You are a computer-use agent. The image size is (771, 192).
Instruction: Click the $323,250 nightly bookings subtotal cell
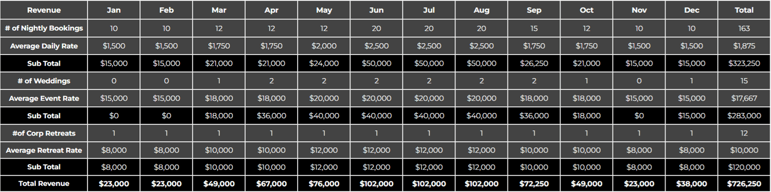tap(744, 63)
